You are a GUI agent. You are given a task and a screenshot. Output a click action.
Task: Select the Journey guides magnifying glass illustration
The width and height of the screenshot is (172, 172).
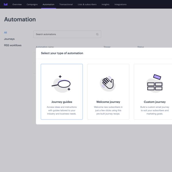(62, 83)
